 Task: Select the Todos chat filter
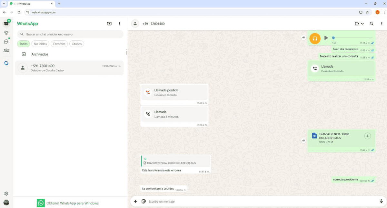pos(23,44)
